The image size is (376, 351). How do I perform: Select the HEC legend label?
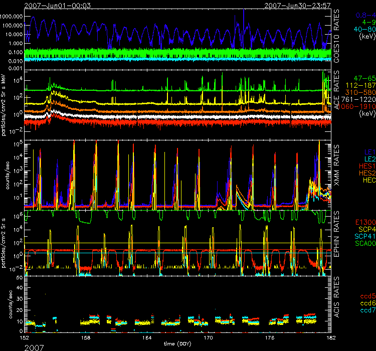[366, 180]
